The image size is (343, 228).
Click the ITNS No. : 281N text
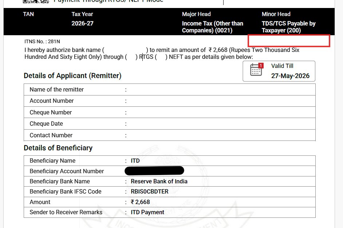[42, 41]
